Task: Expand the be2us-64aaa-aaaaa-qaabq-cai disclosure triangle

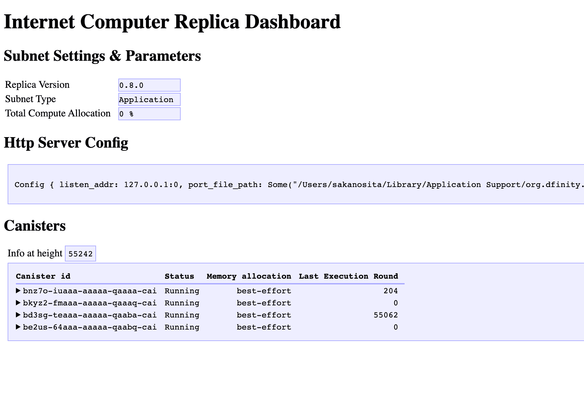Action: coord(18,327)
